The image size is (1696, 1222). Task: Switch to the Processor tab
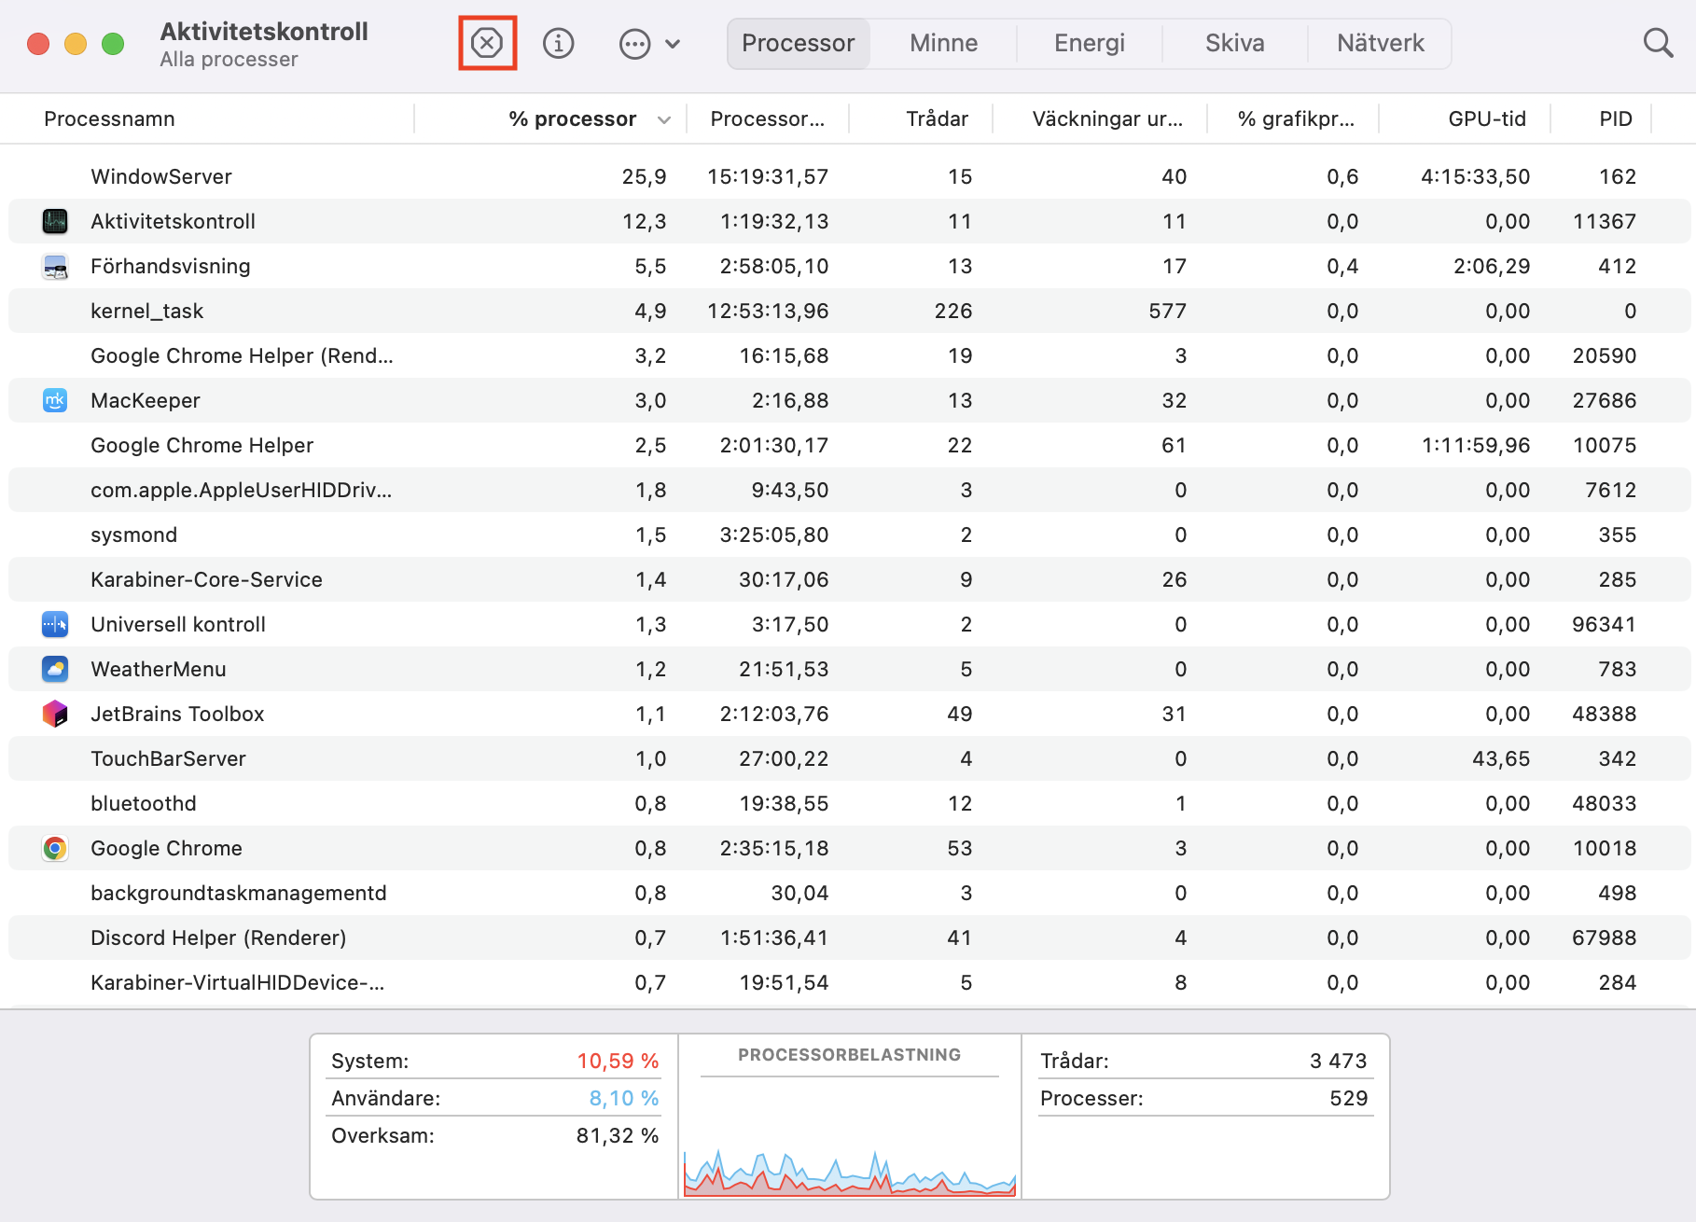tap(799, 43)
